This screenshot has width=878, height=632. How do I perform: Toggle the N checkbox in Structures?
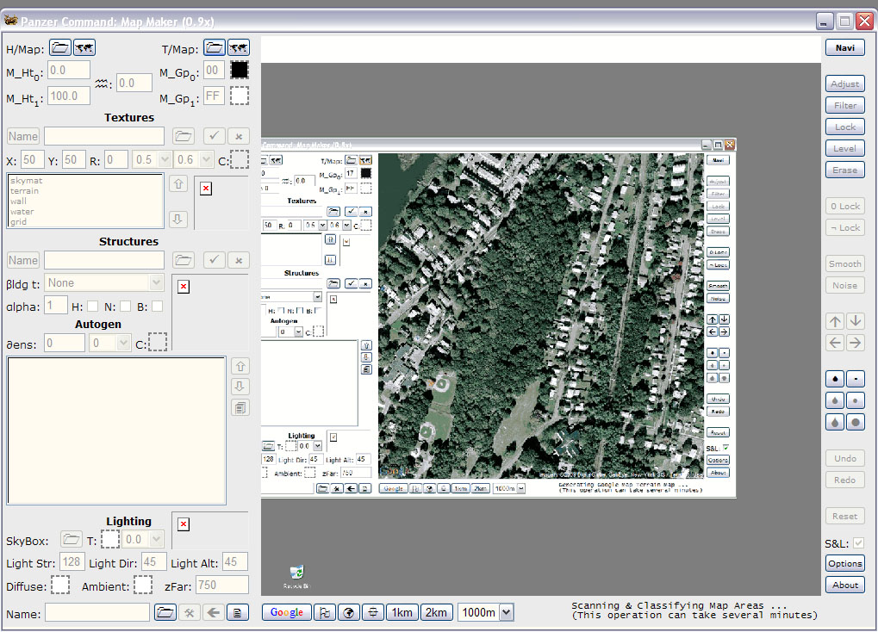(x=126, y=307)
